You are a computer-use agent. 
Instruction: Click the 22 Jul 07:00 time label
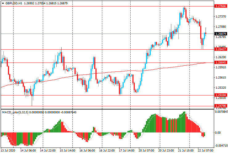(x=206, y=150)
